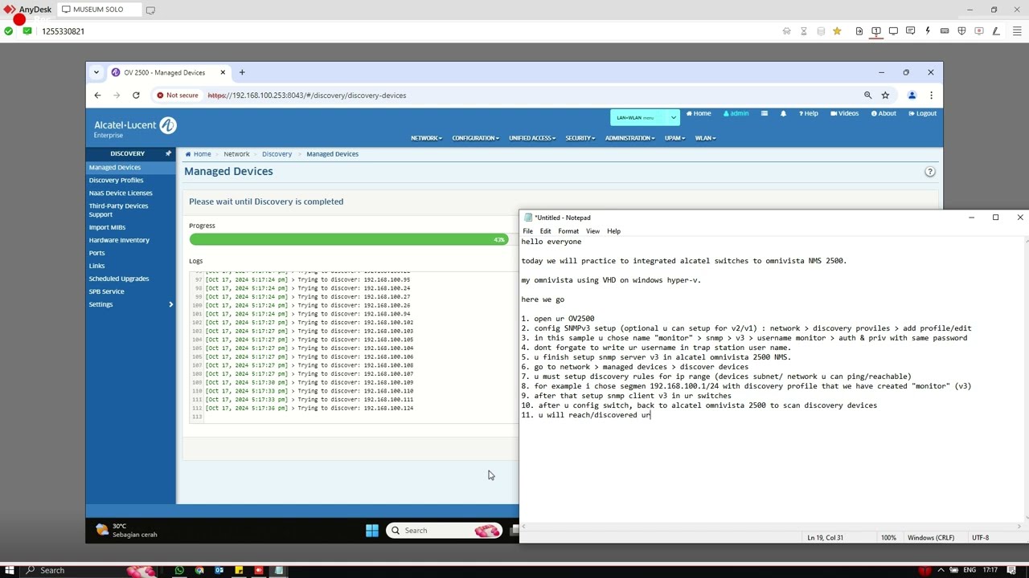Click the AnyDesk lightning actions icon
Screen dimensions: 1029x578
[x=928, y=31]
